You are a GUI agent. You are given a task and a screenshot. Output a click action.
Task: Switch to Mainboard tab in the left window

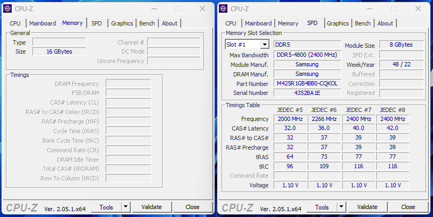[x=43, y=23]
